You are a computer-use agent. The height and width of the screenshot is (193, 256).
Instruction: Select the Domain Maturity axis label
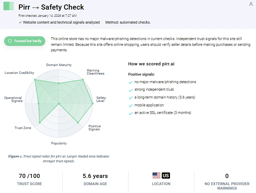[x=59, y=65]
